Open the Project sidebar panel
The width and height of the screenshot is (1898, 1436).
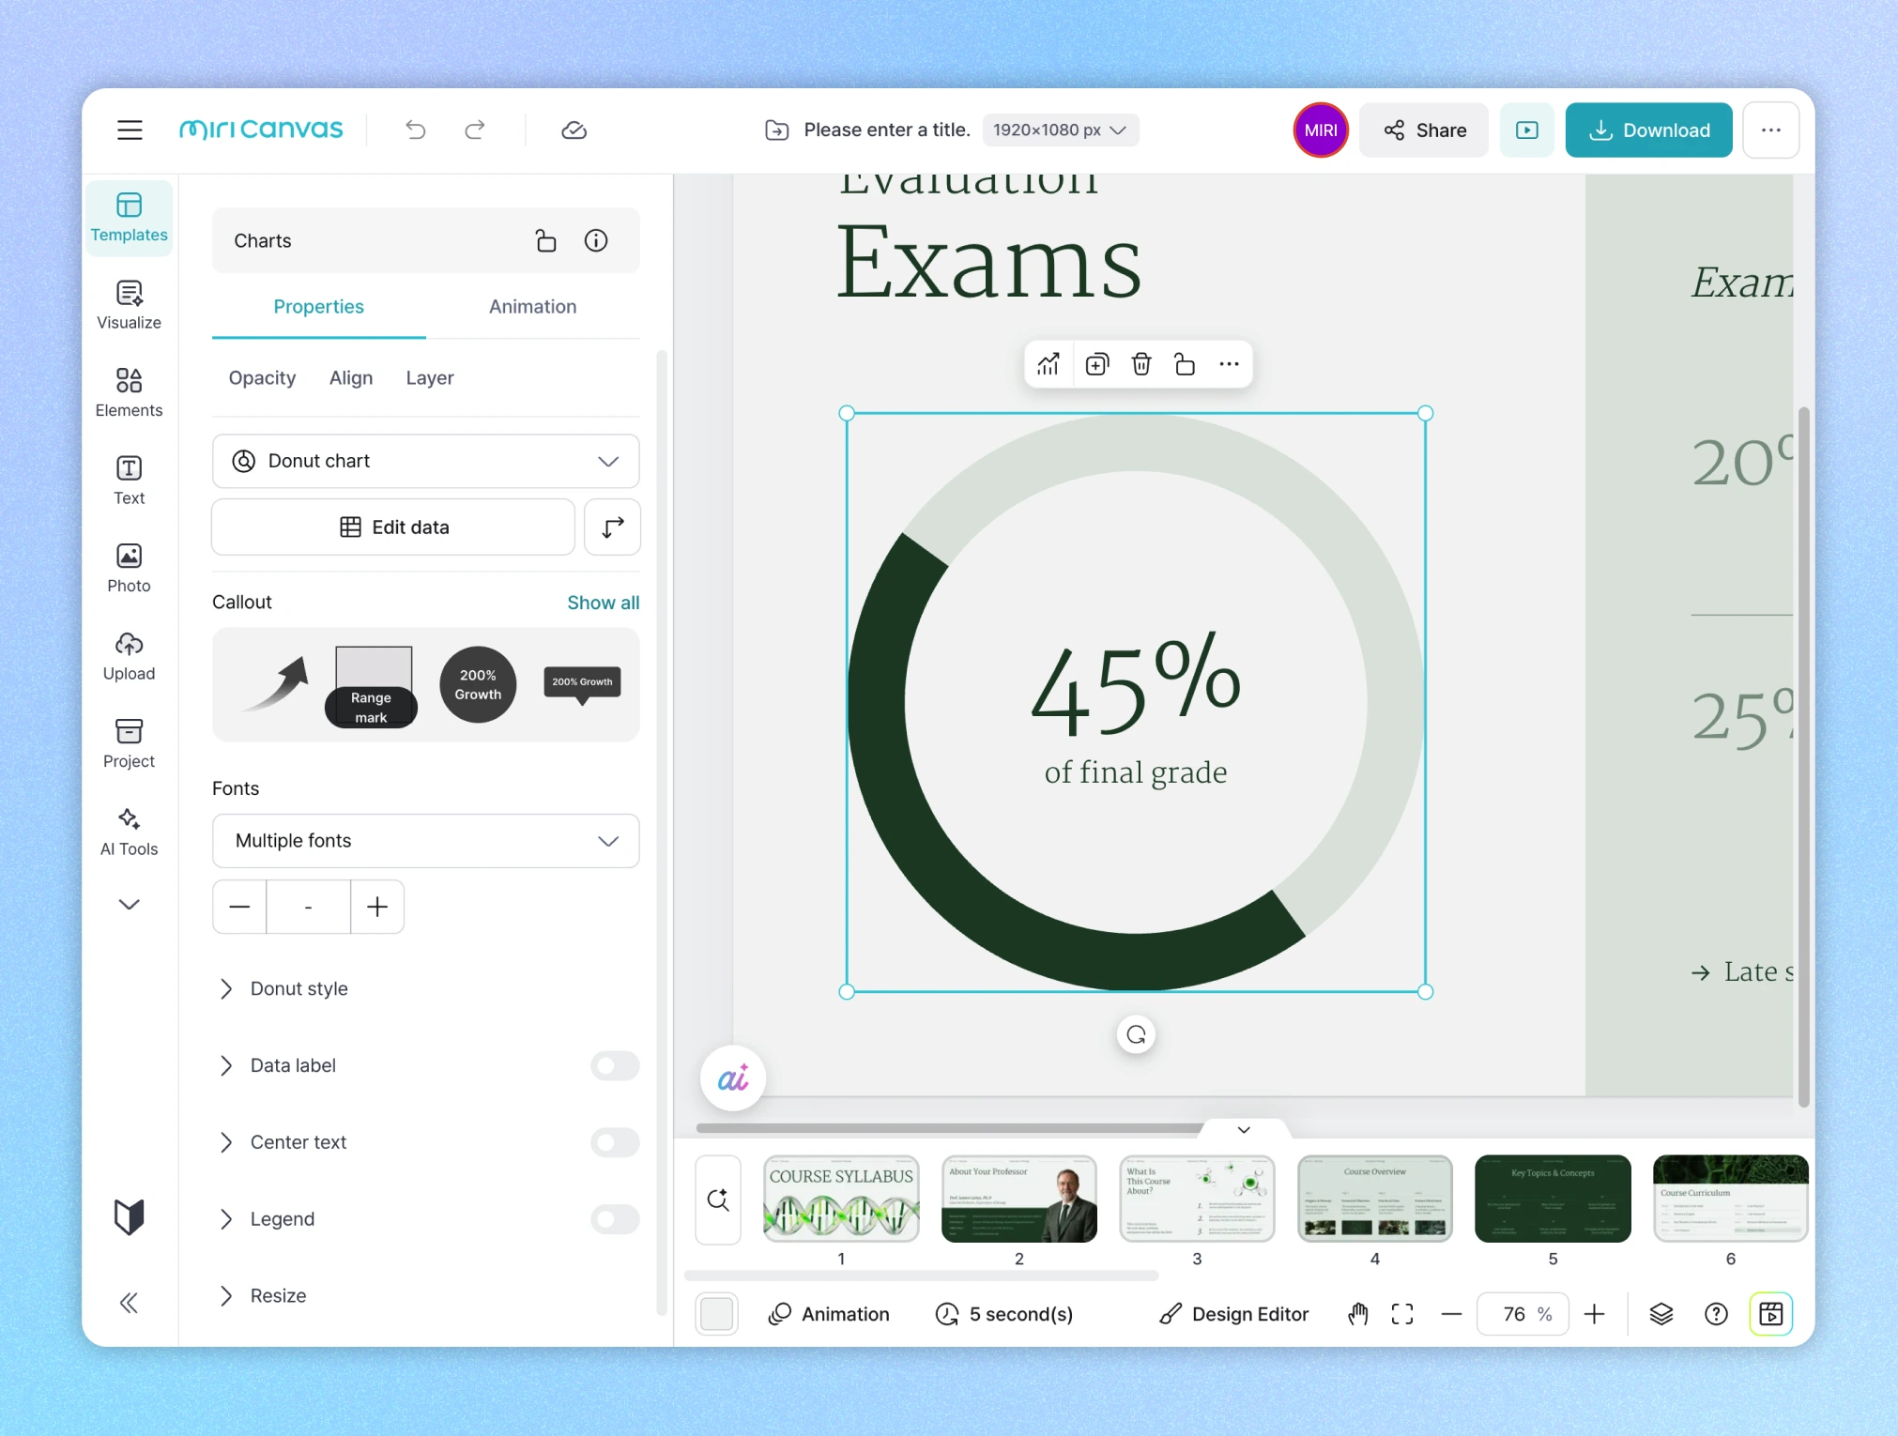[x=130, y=743]
